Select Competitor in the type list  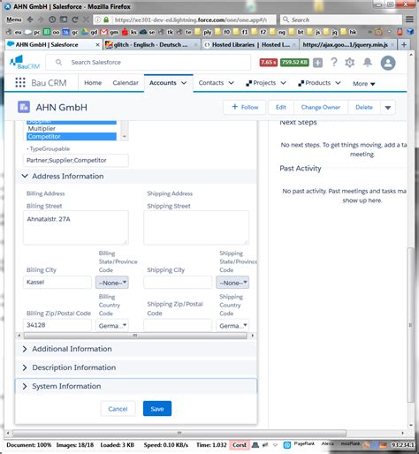point(72,137)
